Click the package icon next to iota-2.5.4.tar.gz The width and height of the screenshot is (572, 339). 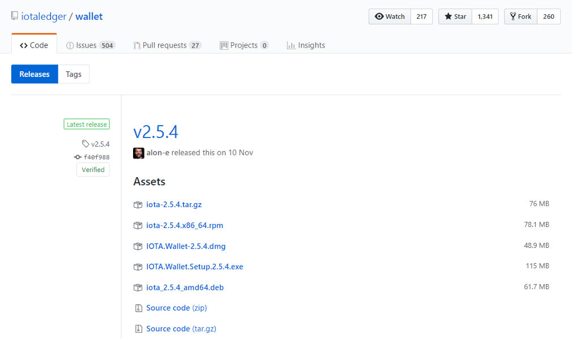point(138,205)
